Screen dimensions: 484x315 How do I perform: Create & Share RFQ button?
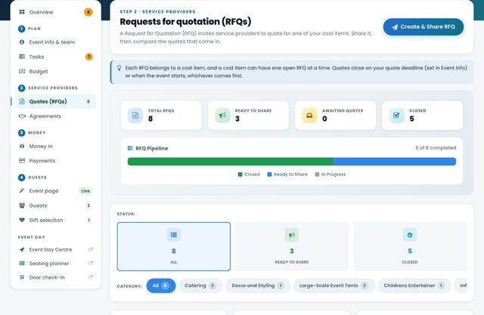coord(423,26)
